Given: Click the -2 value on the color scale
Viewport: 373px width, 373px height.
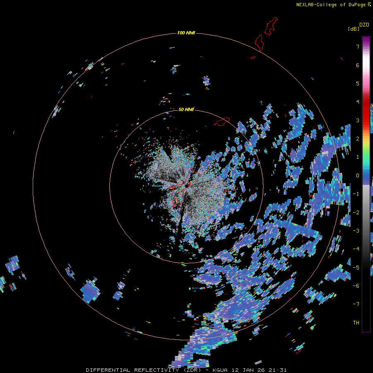Looking at the screenshot, I should coord(356,213).
